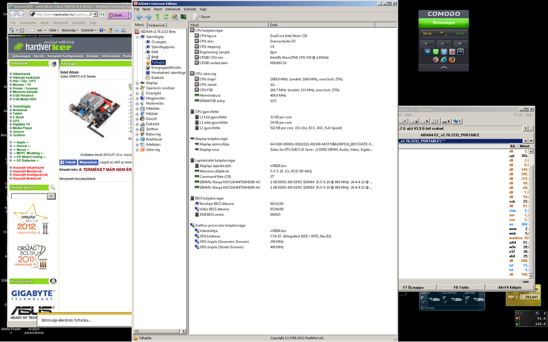Expand the Biztonság tree node
548x342 pixels.
click(x=137, y=134)
